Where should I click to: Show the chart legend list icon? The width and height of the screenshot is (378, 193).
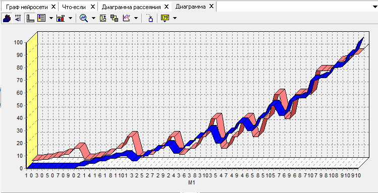pyautogui.click(x=41, y=18)
